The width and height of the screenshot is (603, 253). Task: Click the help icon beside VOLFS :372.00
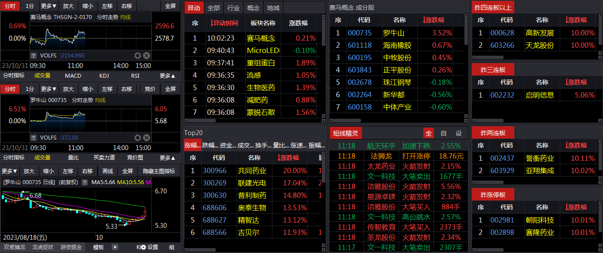[x=34, y=138]
